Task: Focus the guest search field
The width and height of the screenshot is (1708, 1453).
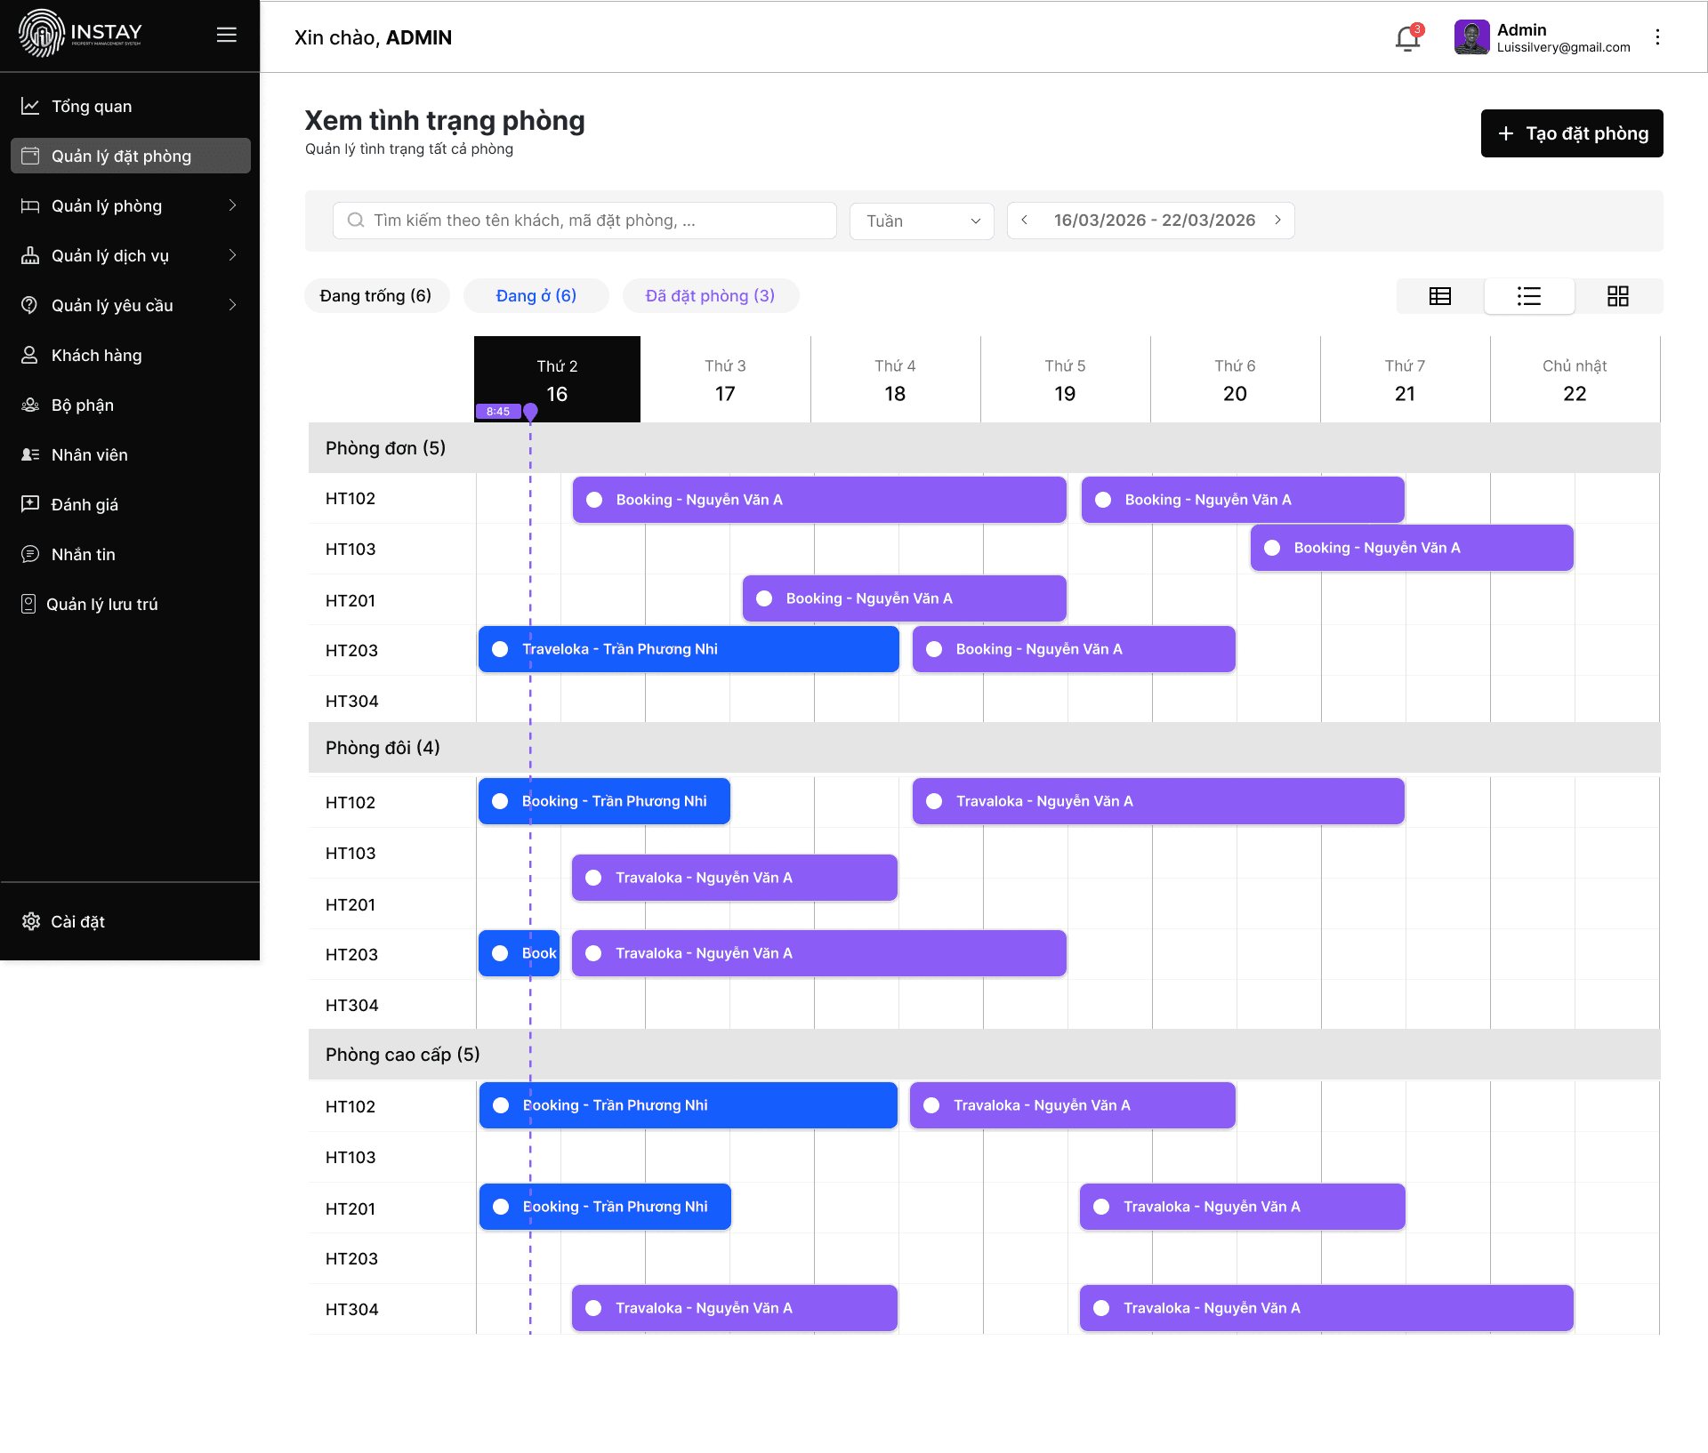Action: click(x=584, y=221)
